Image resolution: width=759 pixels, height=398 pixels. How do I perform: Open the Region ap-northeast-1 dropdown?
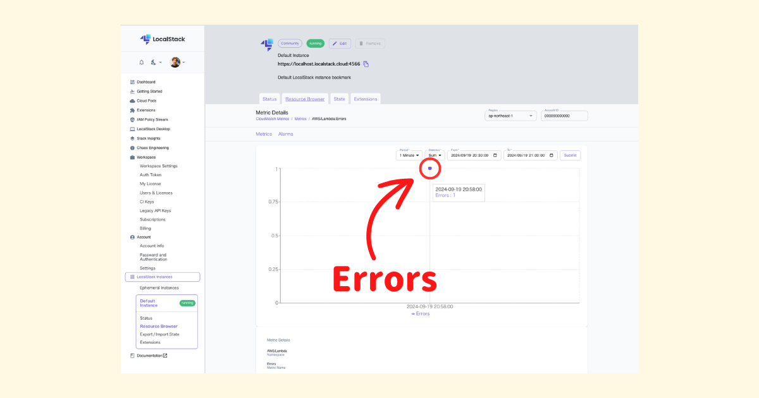click(x=511, y=116)
